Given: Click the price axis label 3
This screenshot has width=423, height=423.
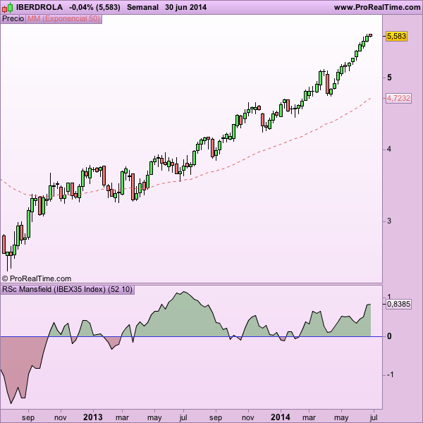Looking at the screenshot, I should [x=389, y=221].
